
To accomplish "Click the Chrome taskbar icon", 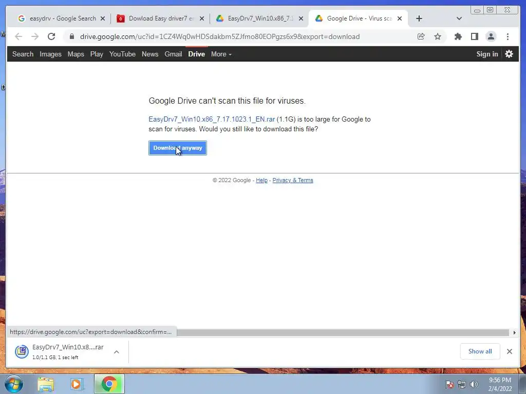I will point(109,384).
